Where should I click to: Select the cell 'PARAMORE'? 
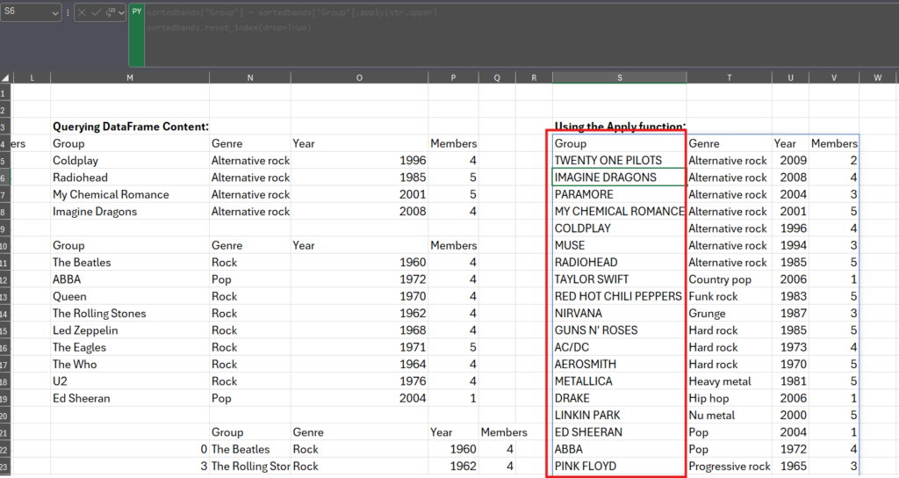coord(619,194)
